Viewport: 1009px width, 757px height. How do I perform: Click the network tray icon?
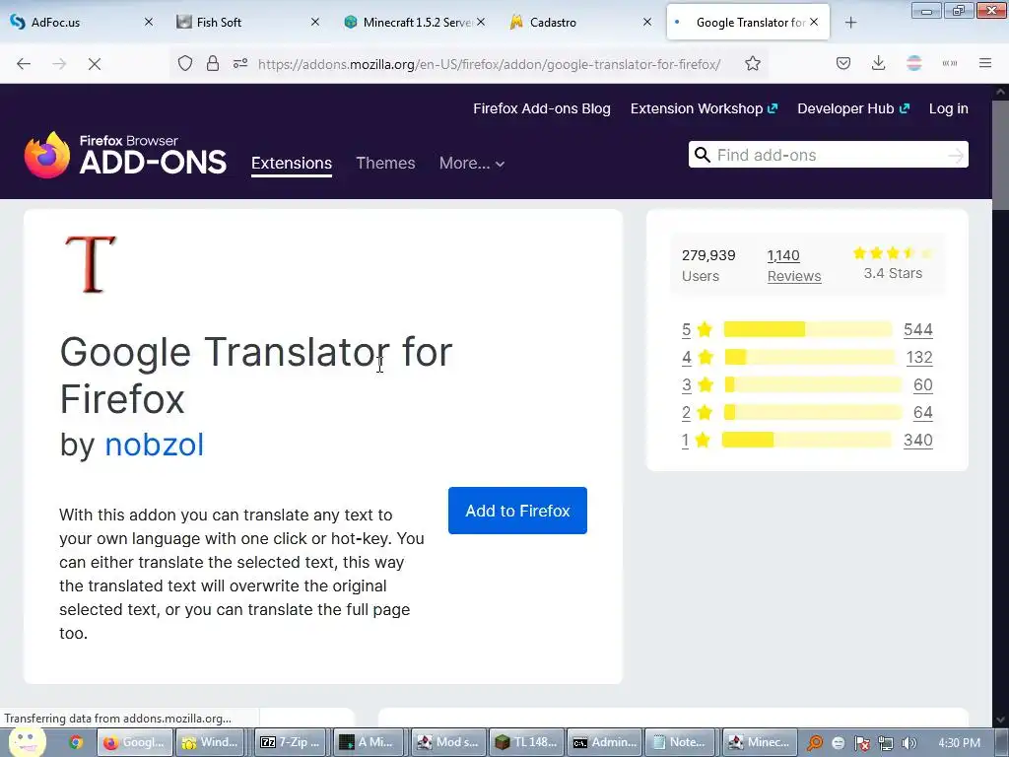[x=886, y=743]
